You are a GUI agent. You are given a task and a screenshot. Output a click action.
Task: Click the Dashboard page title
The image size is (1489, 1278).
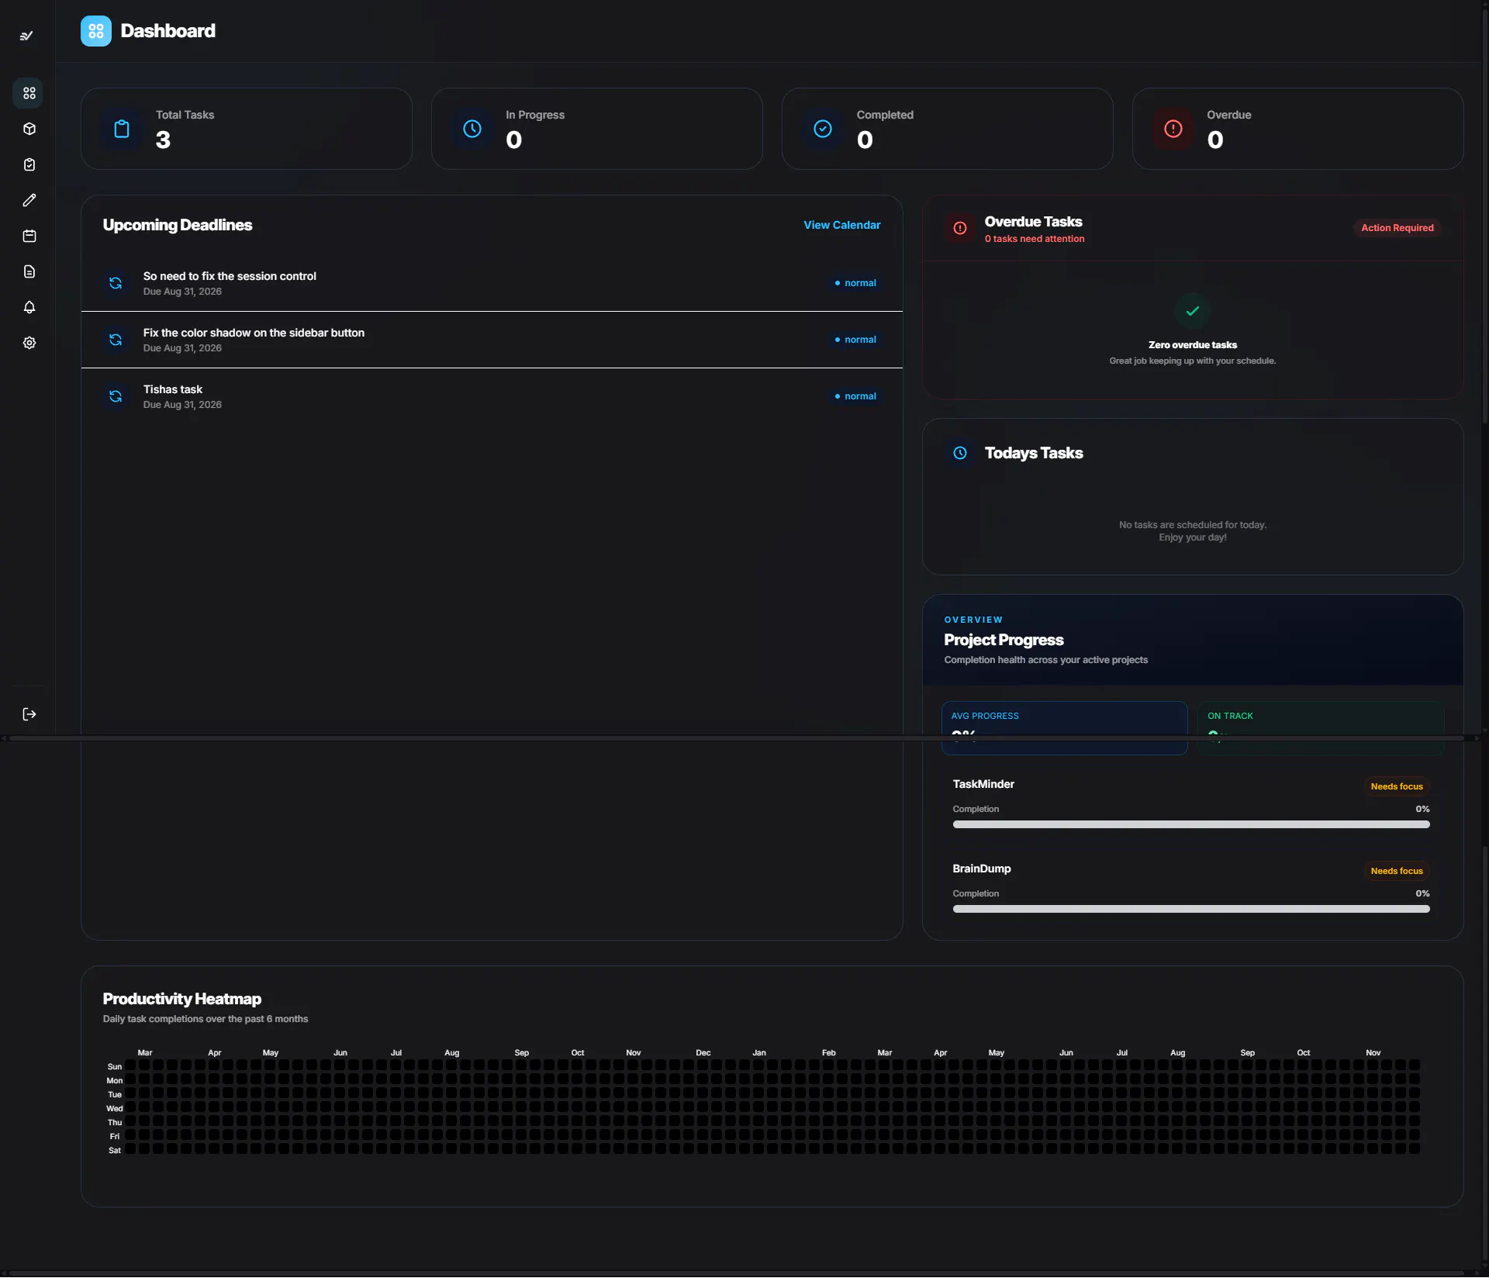168,31
